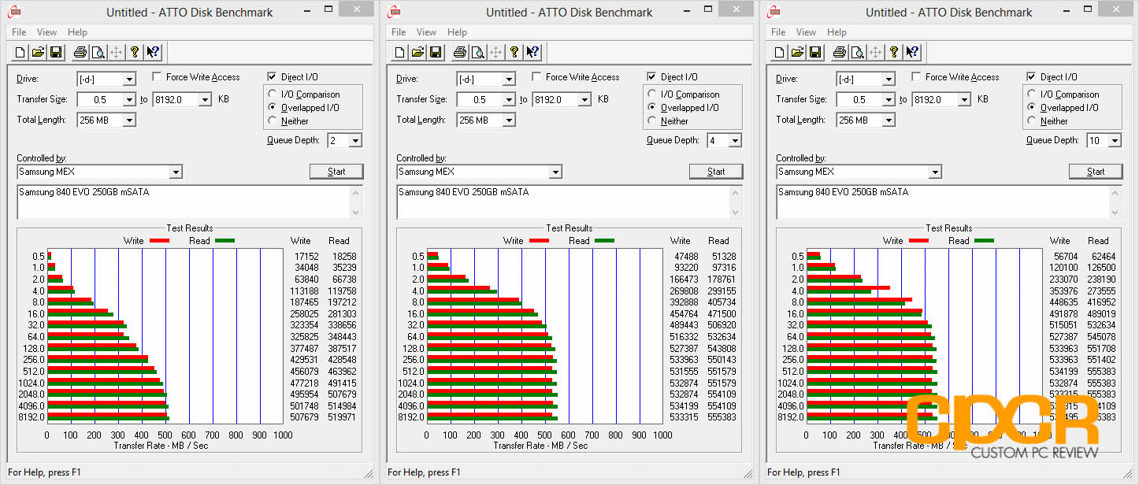
Task: Open Queue Depth dropdown showing 2
Action: [x=355, y=140]
